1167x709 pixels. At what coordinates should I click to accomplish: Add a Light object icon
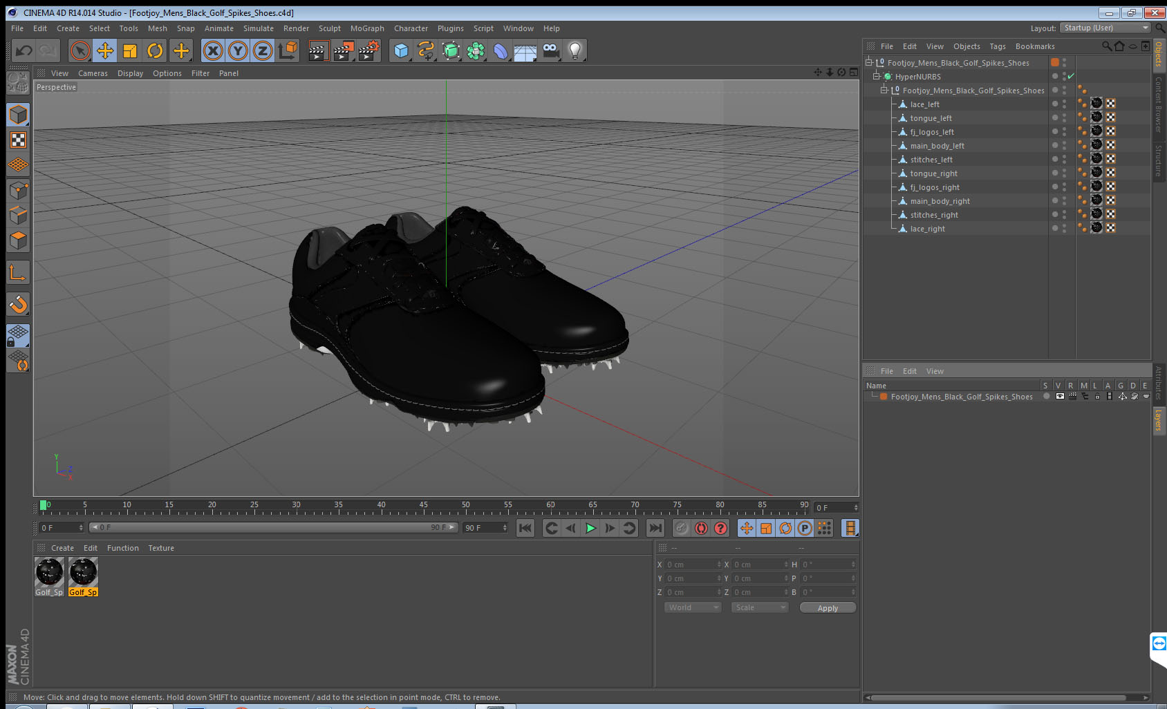coord(575,50)
